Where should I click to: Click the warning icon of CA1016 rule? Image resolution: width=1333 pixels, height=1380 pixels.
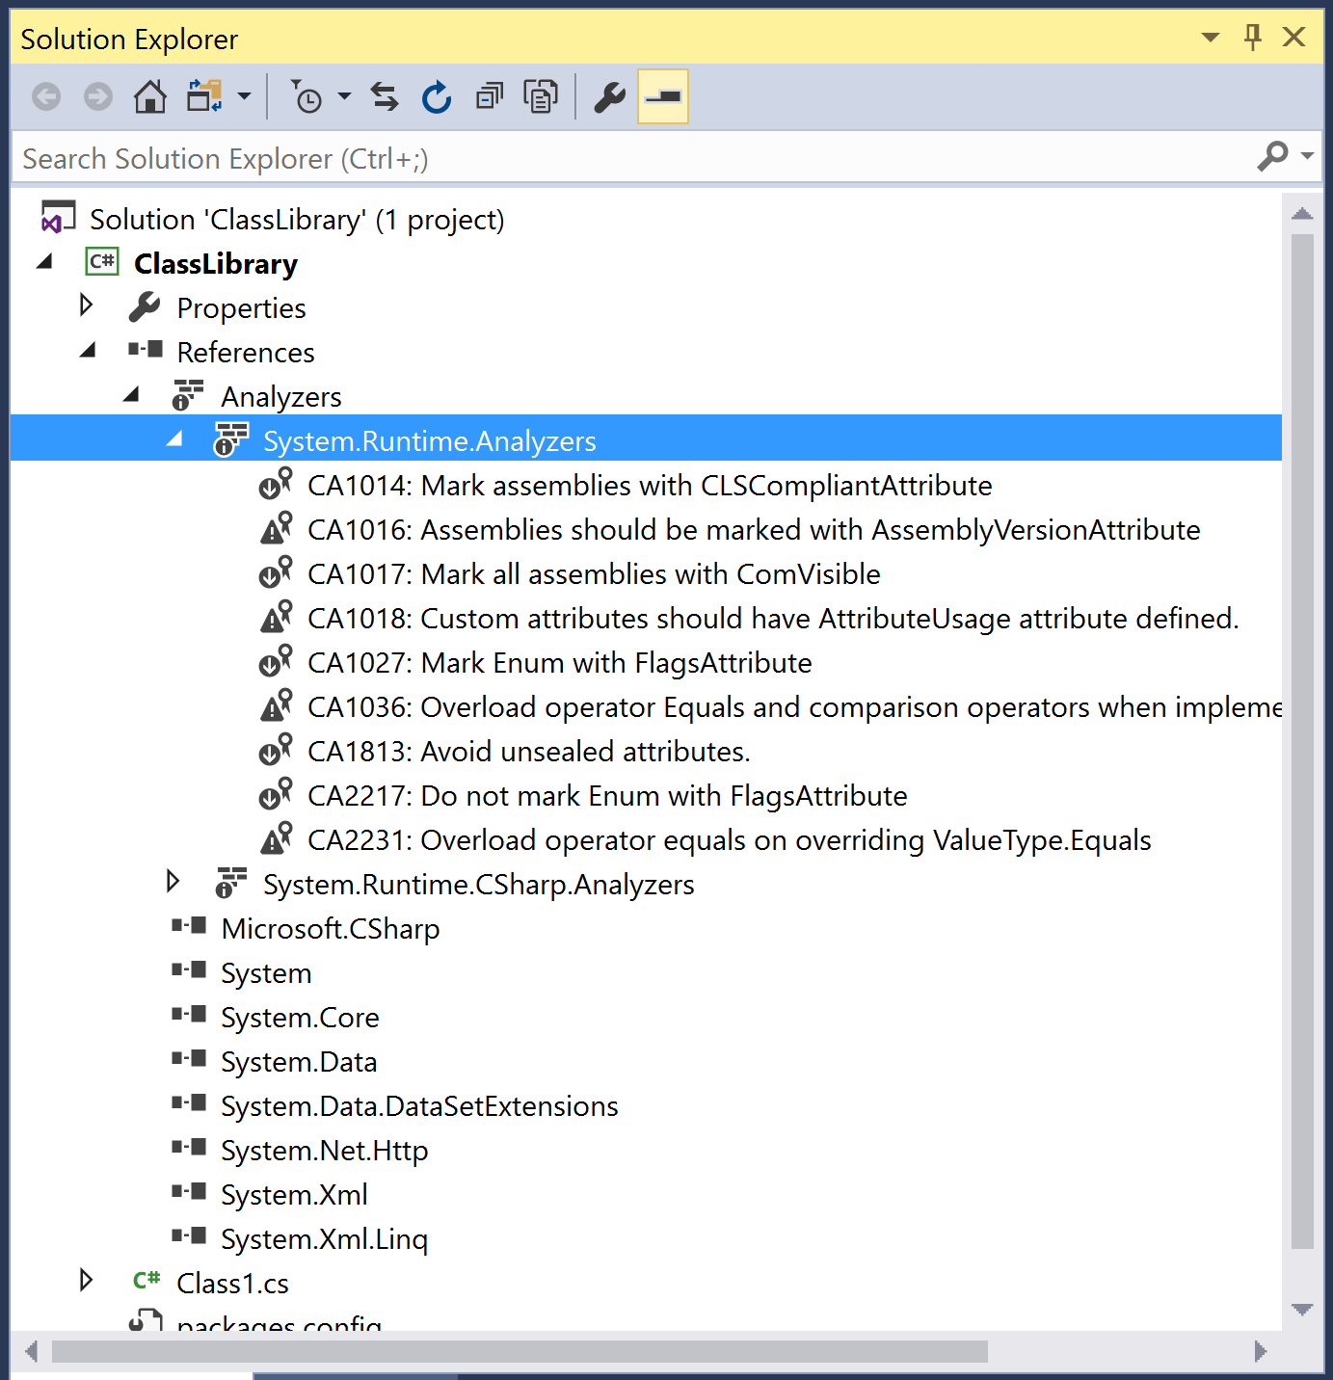(x=276, y=528)
